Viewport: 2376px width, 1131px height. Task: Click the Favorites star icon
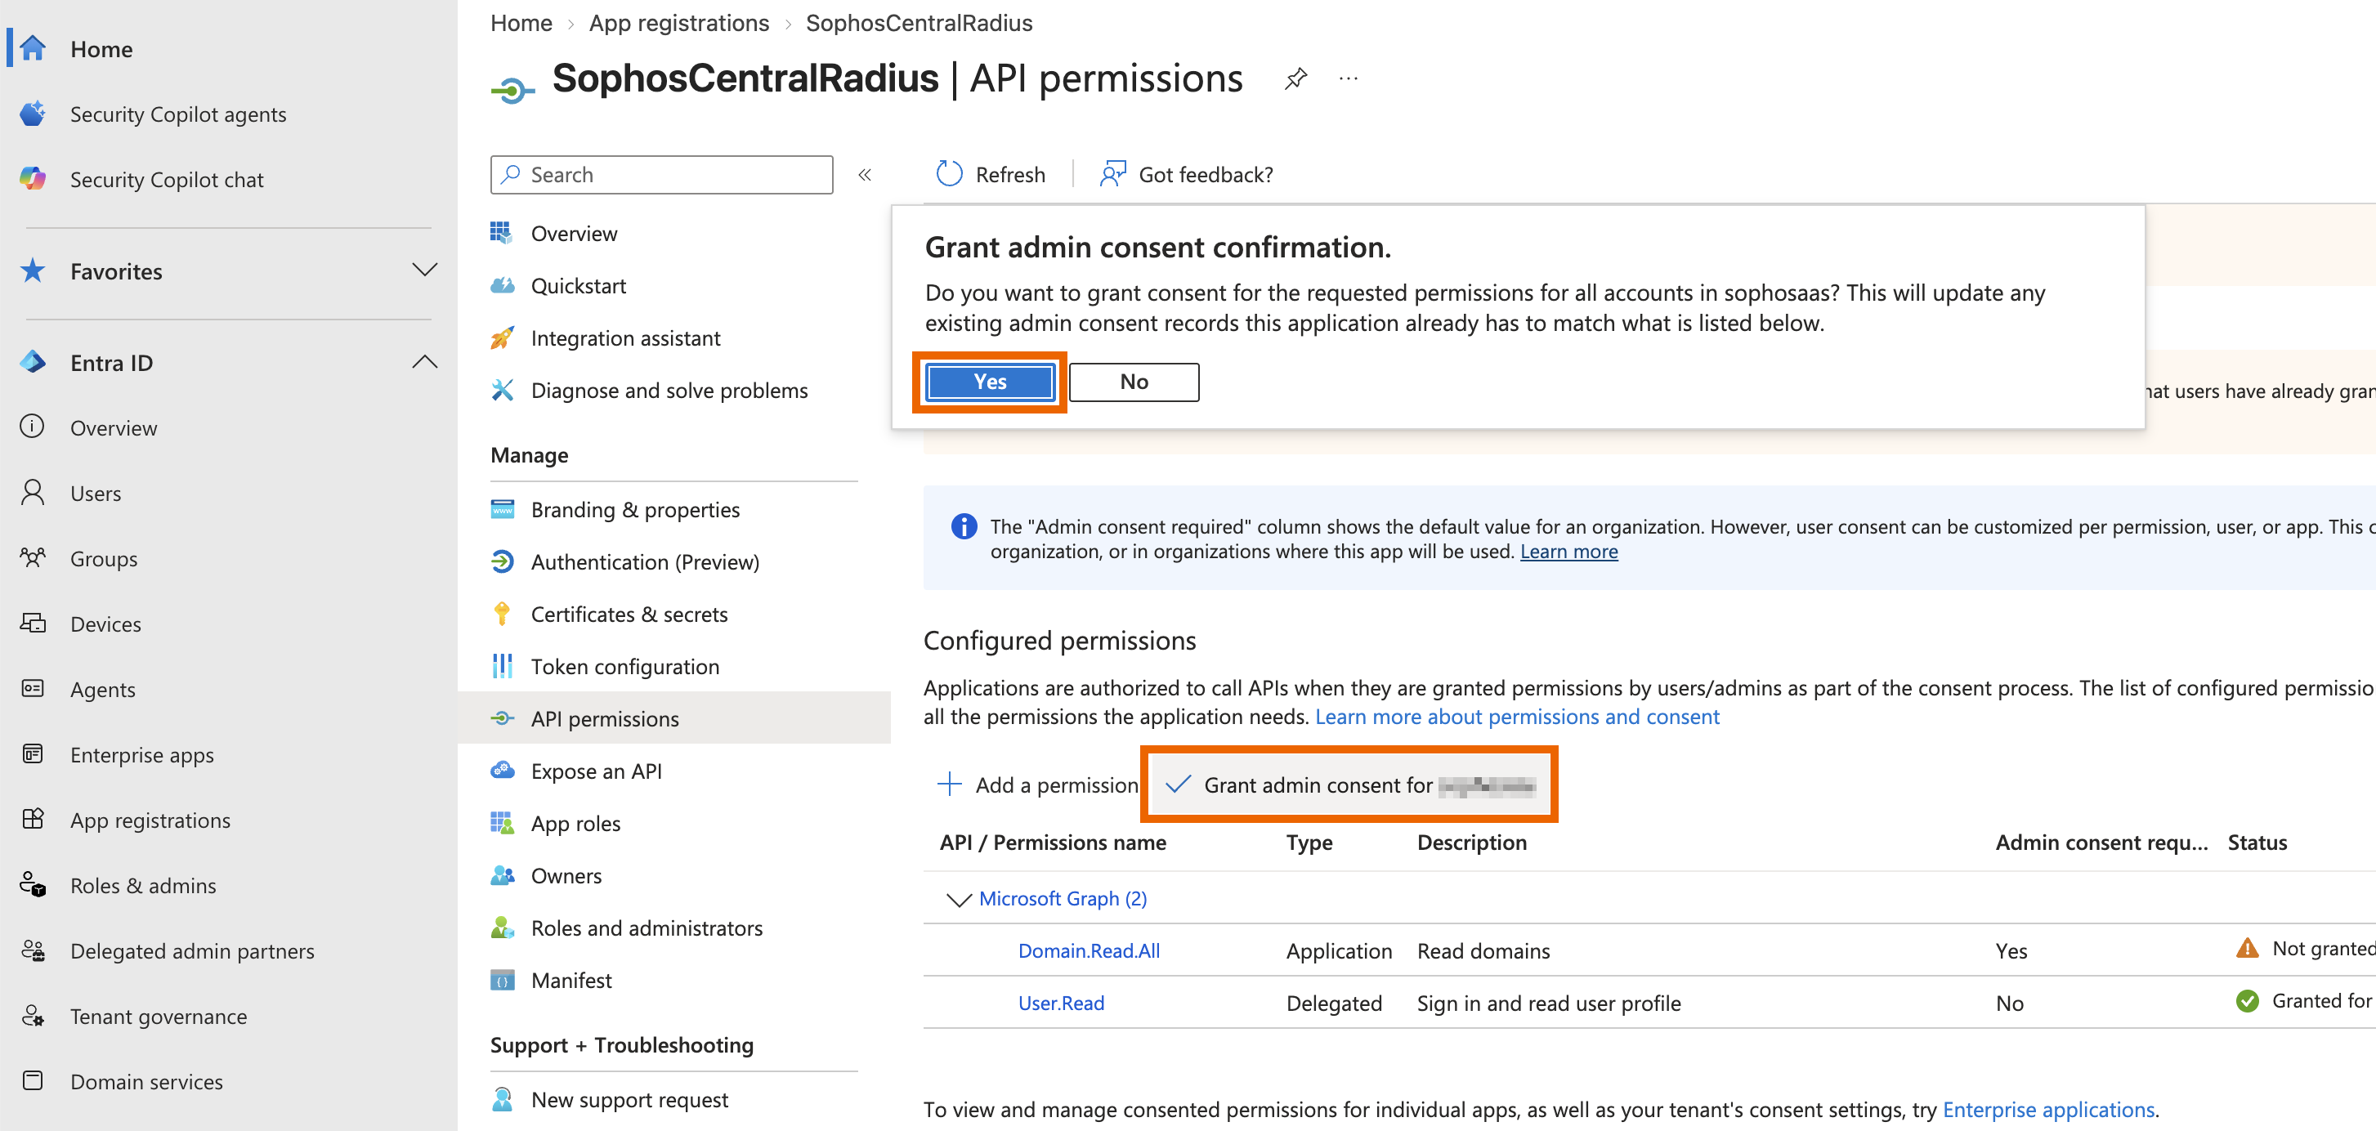(x=34, y=270)
